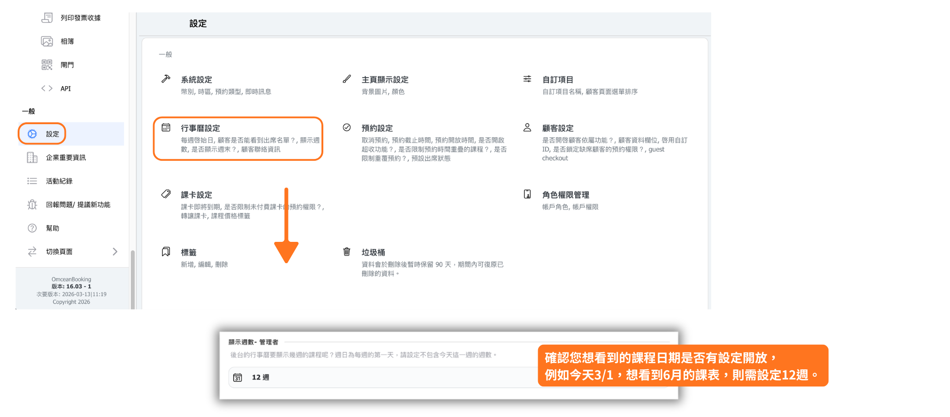950x417 pixels.
Task: Open 行事曆設定 calendar settings
Action: tap(200, 128)
